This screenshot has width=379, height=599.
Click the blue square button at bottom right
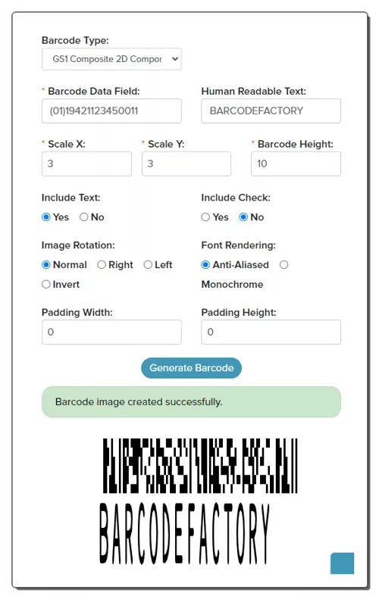pos(343,563)
